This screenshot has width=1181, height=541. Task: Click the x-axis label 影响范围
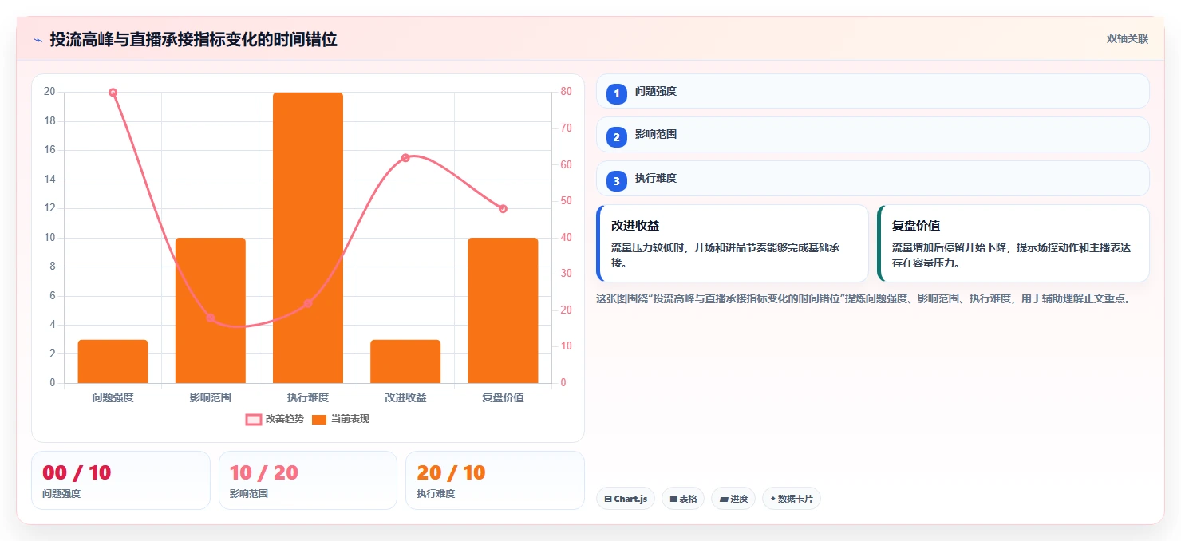pyautogui.click(x=211, y=397)
